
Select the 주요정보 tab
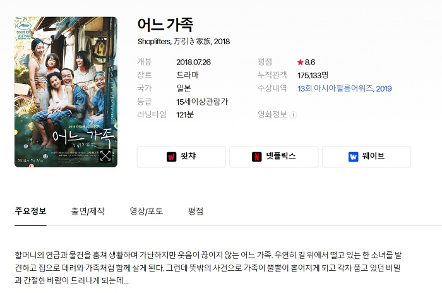tap(30, 211)
